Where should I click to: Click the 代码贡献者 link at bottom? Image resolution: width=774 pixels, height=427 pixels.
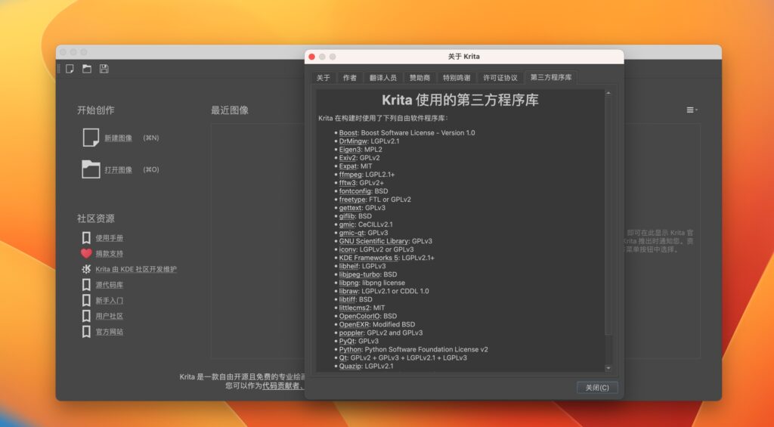pos(281,385)
